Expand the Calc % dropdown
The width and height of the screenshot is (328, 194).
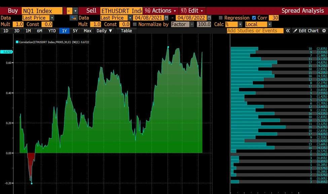tap(240, 24)
